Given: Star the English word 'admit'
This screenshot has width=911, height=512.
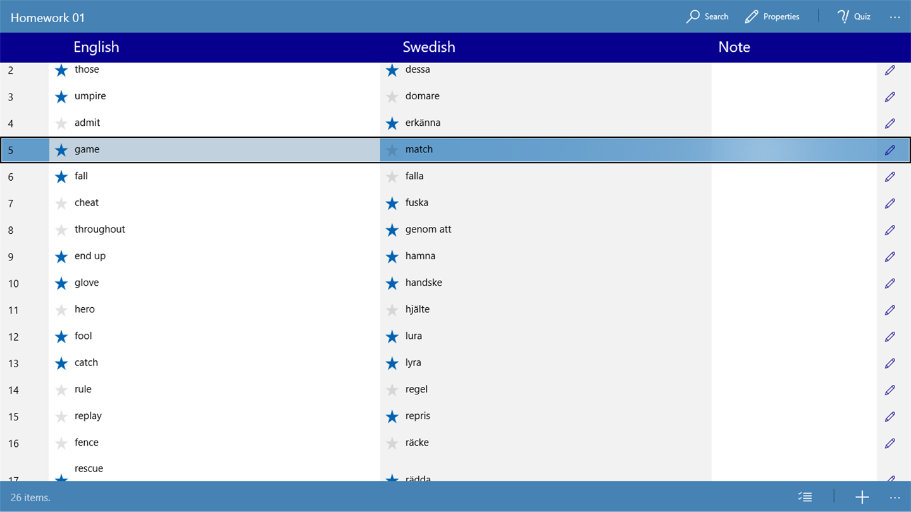Looking at the screenshot, I should 61,123.
